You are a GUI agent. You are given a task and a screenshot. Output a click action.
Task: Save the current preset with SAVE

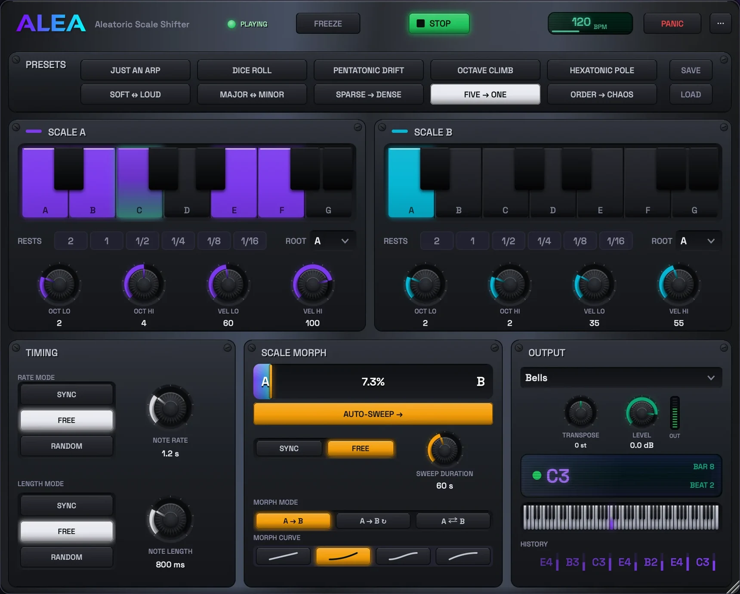coord(691,70)
